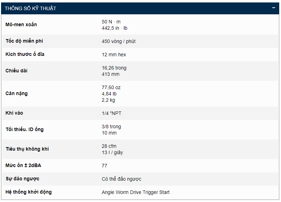Click the THÔNG SỐ KỸ THUẬT header title
The height and width of the screenshot is (202, 281).
(30, 8)
